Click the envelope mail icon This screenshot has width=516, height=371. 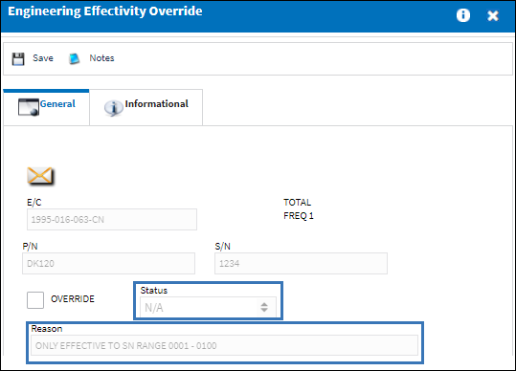tap(40, 176)
